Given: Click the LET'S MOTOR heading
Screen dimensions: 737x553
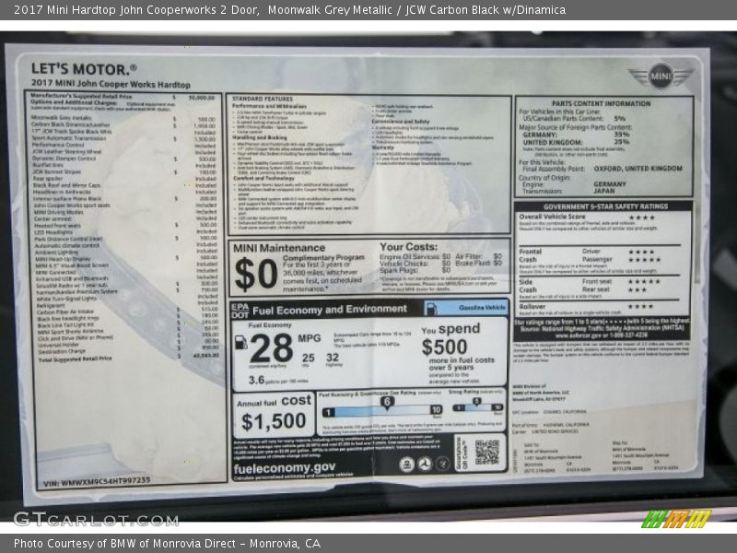Looking at the screenshot, I should coord(84,68).
